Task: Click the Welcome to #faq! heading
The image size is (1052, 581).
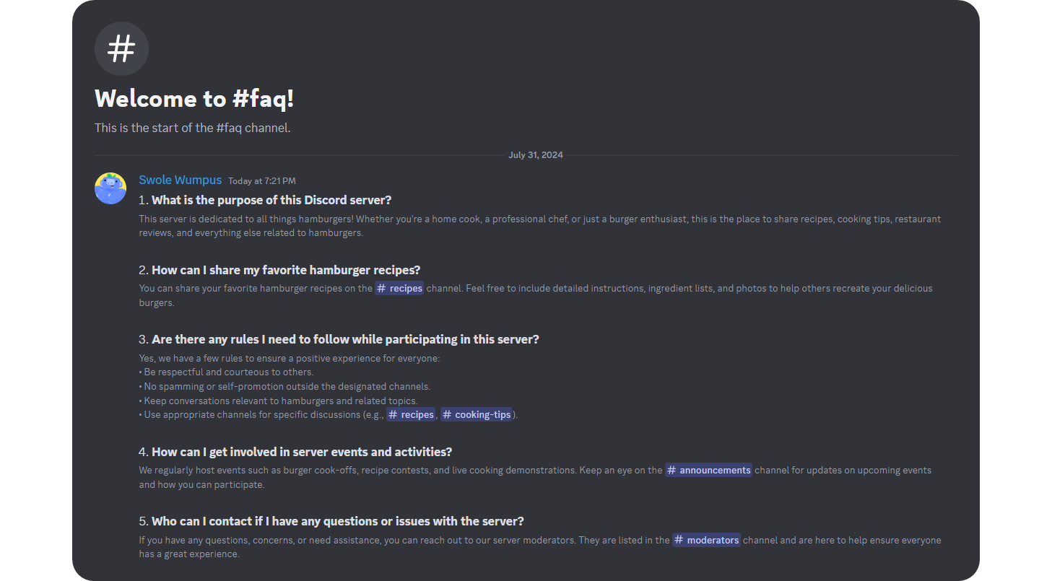Action: (x=194, y=98)
